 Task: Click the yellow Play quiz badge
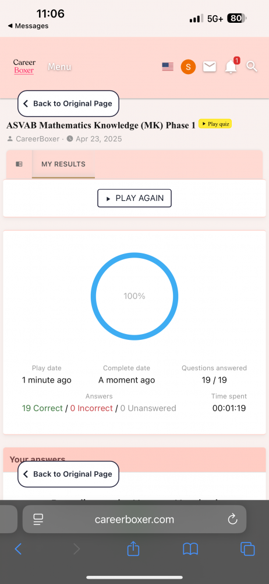[x=215, y=124]
